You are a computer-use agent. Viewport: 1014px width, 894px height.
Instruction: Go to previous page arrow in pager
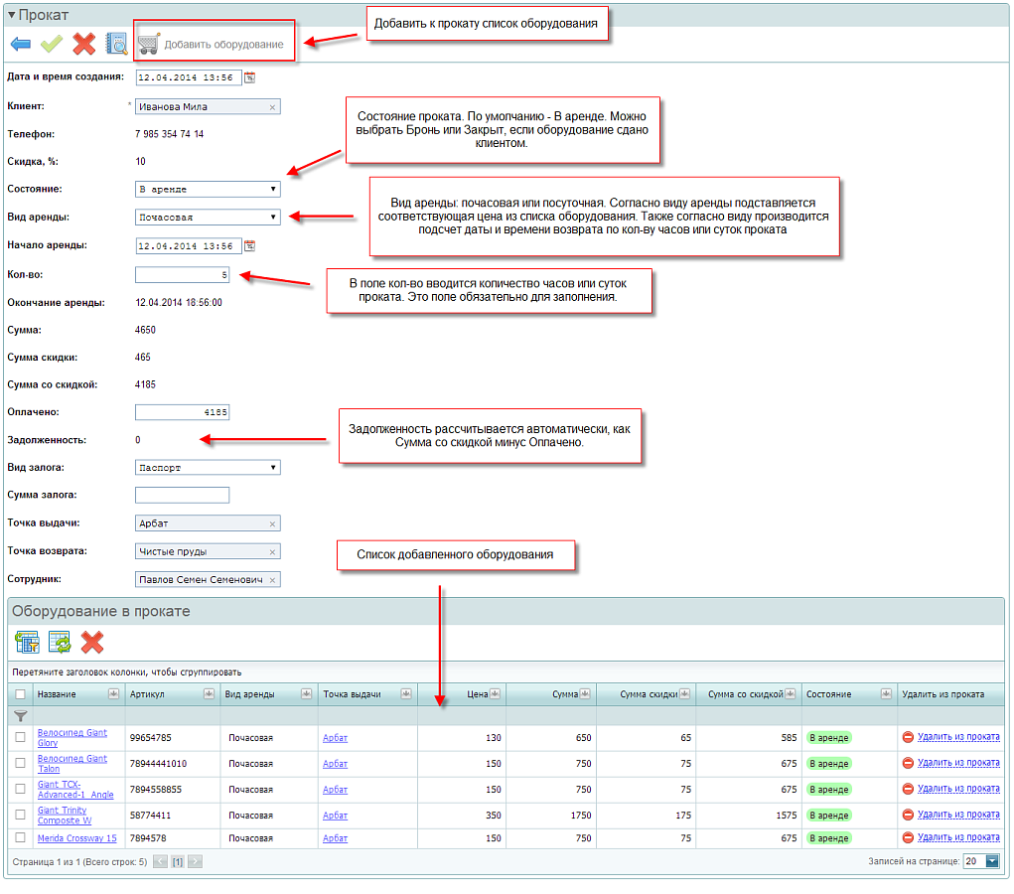click(x=160, y=861)
